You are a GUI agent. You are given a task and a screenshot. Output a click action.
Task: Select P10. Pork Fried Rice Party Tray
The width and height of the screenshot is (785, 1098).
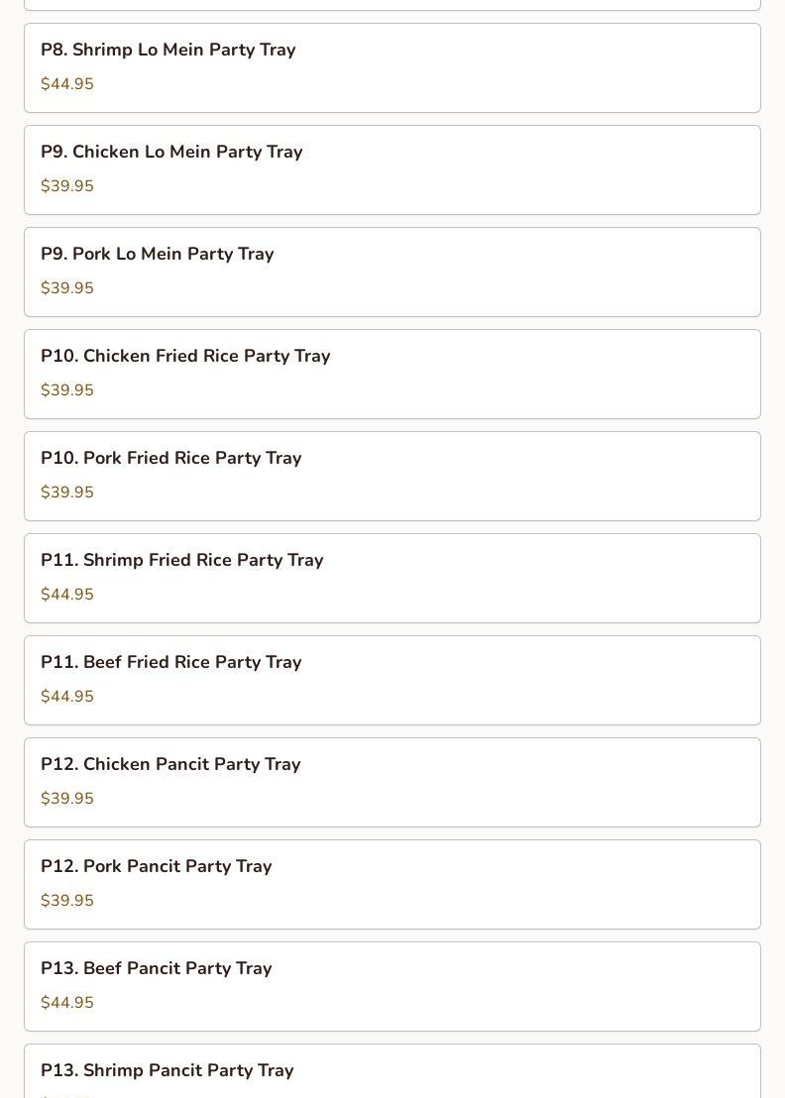(171, 458)
